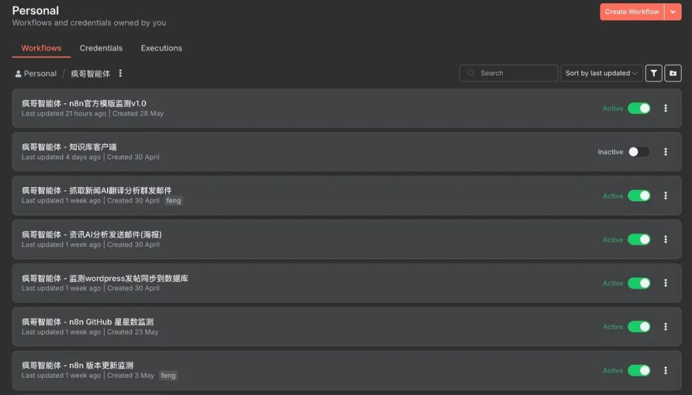Toggle n8n 版本更新监测 workflow active switch

tap(639, 371)
